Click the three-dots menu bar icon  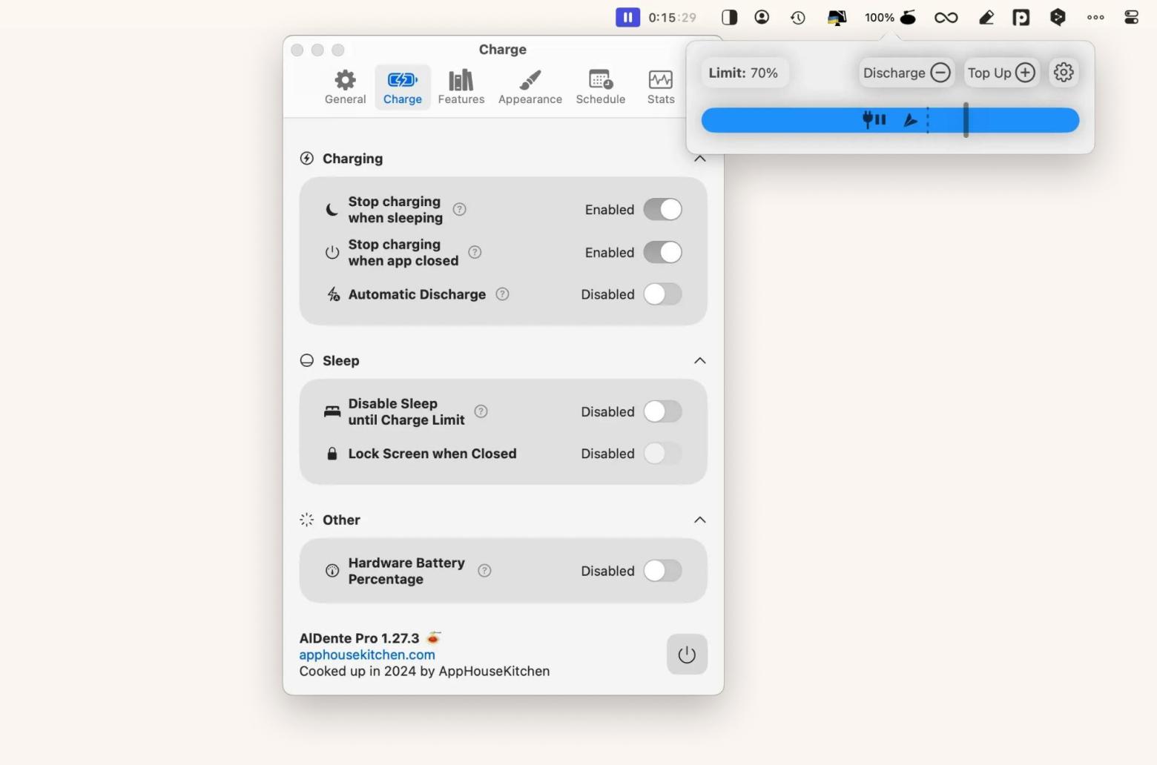(x=1095, y=17)
